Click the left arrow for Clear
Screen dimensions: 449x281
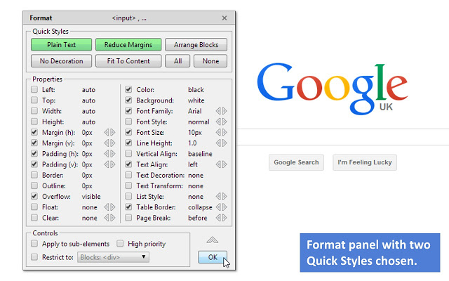(x=106, y=218)
